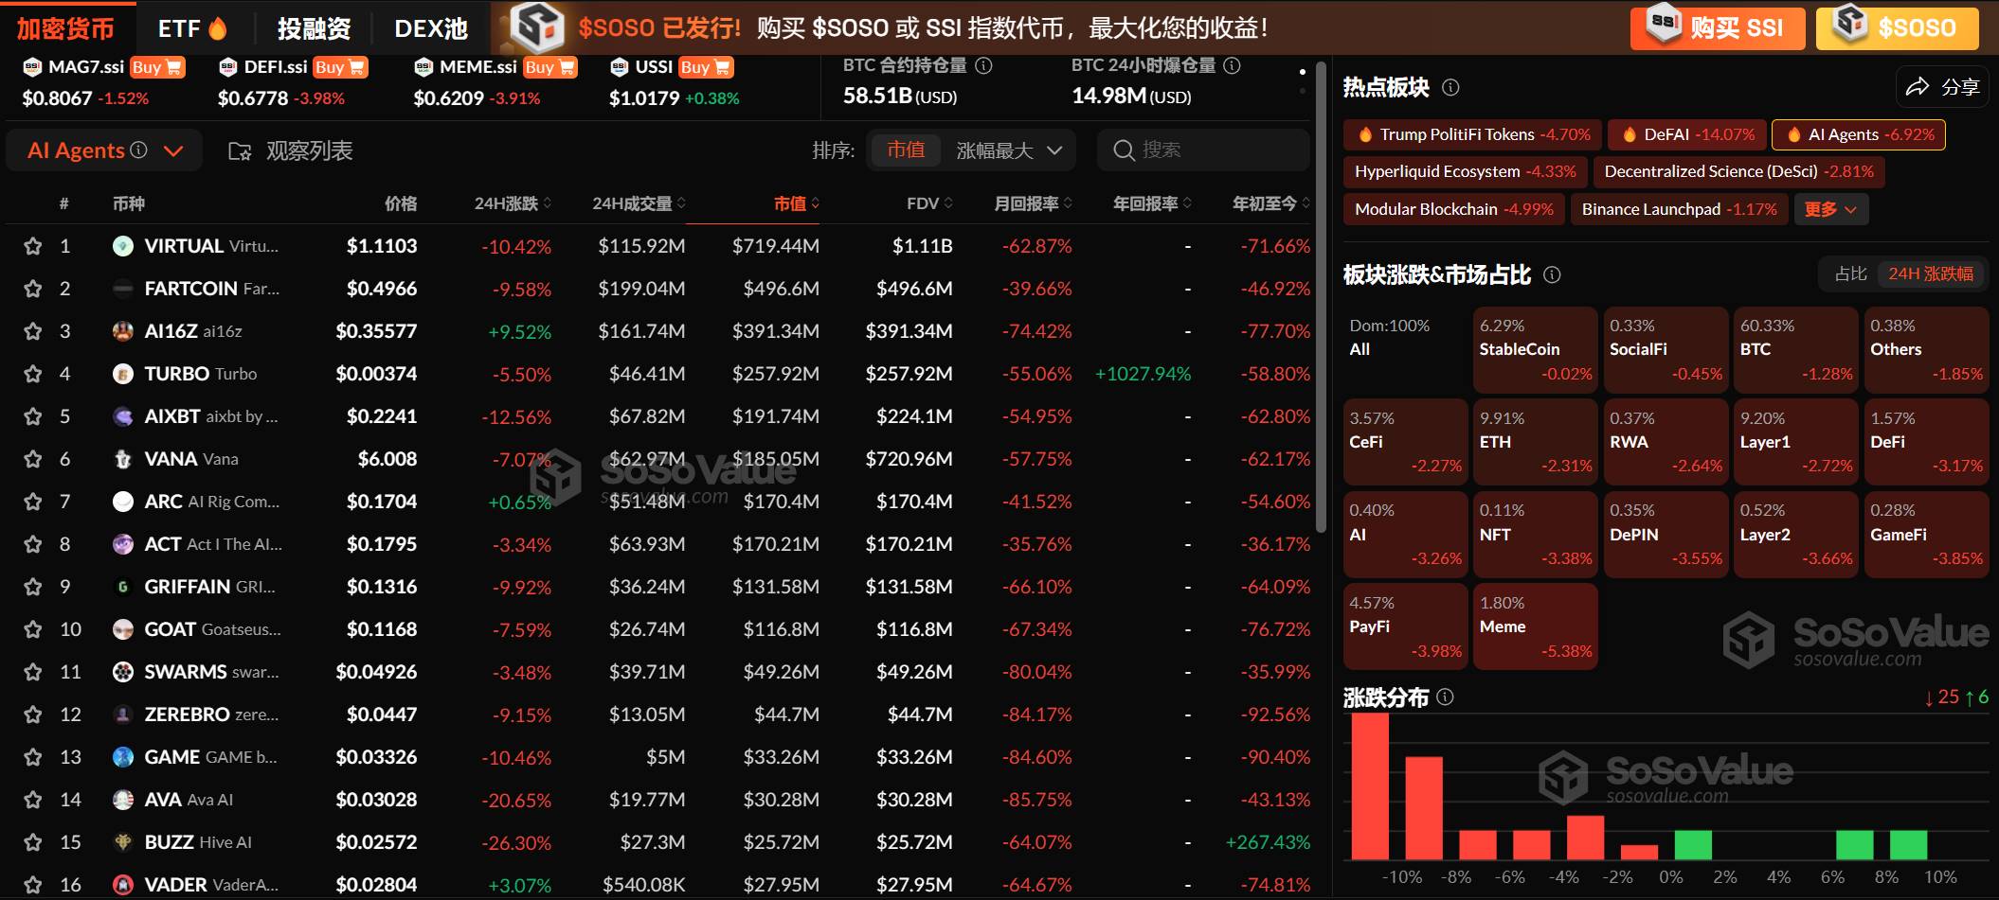The width and height of the screenshot is (1999, 900).
Task: Click the VIRTUAL coin logo
Action: (x=123, y=246)
